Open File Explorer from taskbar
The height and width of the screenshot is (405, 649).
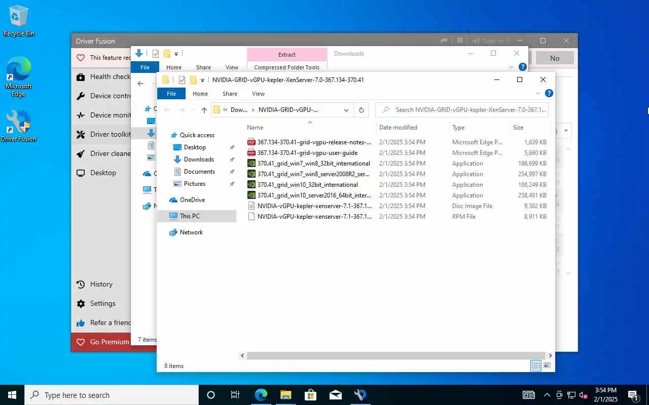point(285,395)
